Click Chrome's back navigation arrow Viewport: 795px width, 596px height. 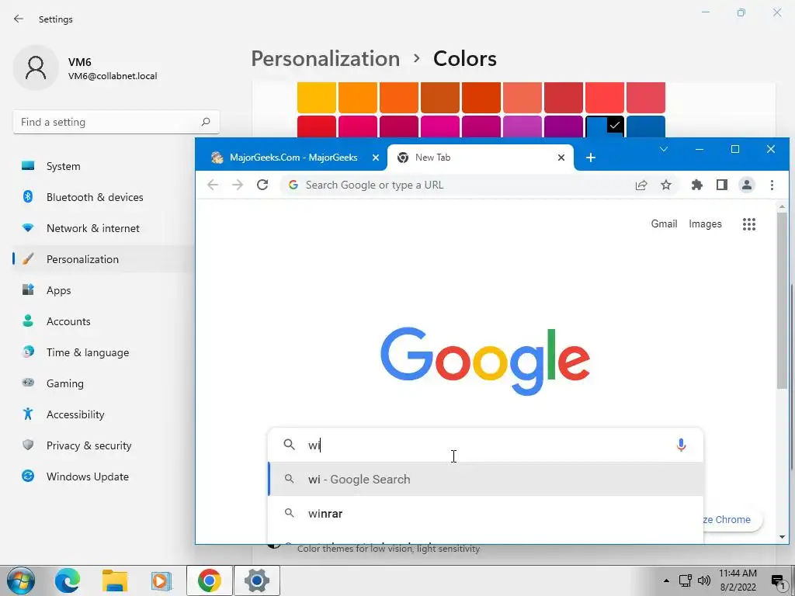click(213, 185)
